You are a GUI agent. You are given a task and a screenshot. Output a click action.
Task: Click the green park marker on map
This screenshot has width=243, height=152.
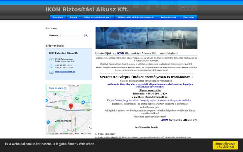pyautogui.click(x=77, y=98)
